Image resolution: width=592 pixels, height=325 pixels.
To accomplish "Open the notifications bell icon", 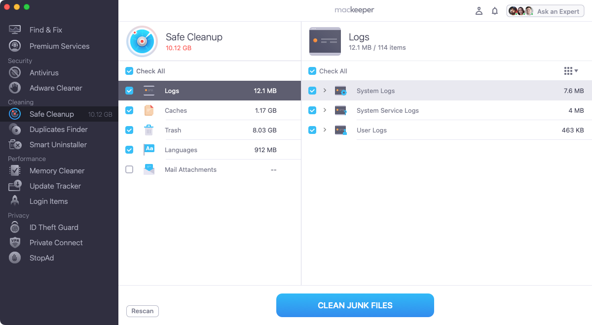I will (495, 11).
